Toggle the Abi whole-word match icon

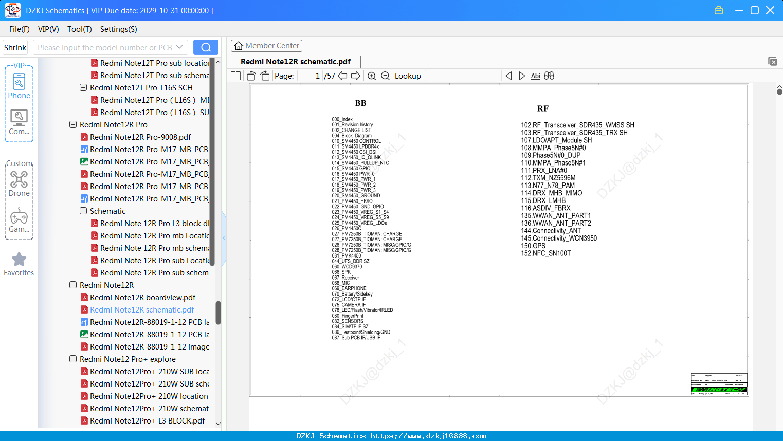point(535,76)
